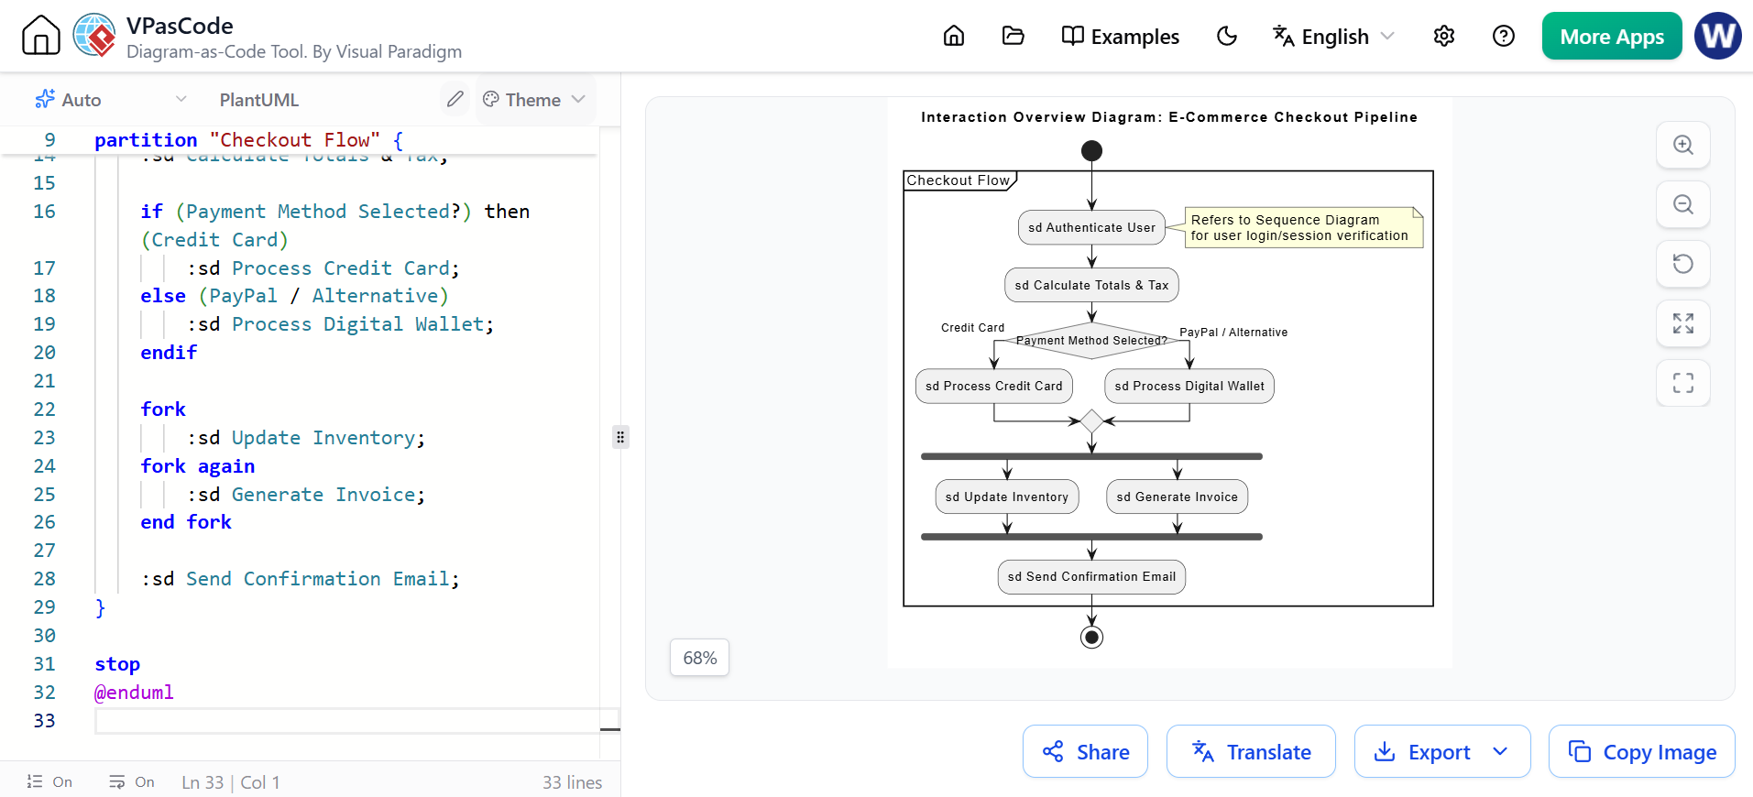Click the Share button
Screen dimensions: 1753x797
pos(1085,751)
